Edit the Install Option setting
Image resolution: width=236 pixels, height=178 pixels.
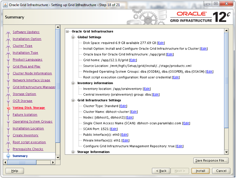[204, 49]
